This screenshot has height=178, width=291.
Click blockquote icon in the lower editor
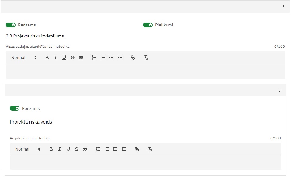pos(85,149)
